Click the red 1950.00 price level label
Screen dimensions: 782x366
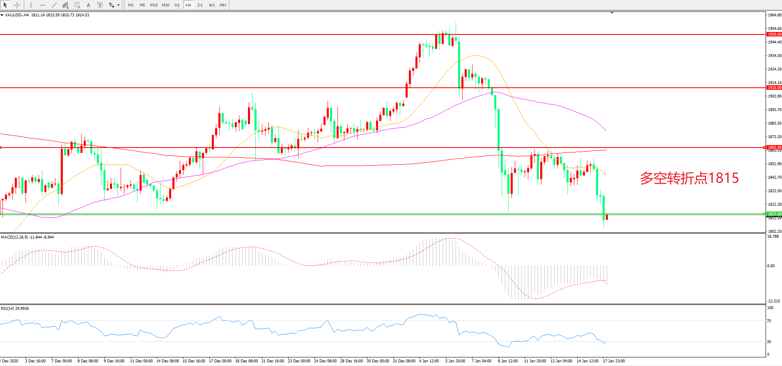774,34
